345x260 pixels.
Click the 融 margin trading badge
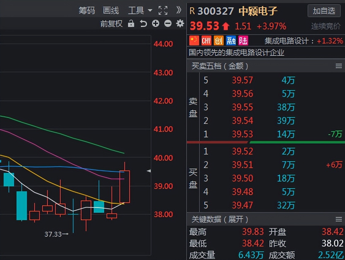pos(230,40)
